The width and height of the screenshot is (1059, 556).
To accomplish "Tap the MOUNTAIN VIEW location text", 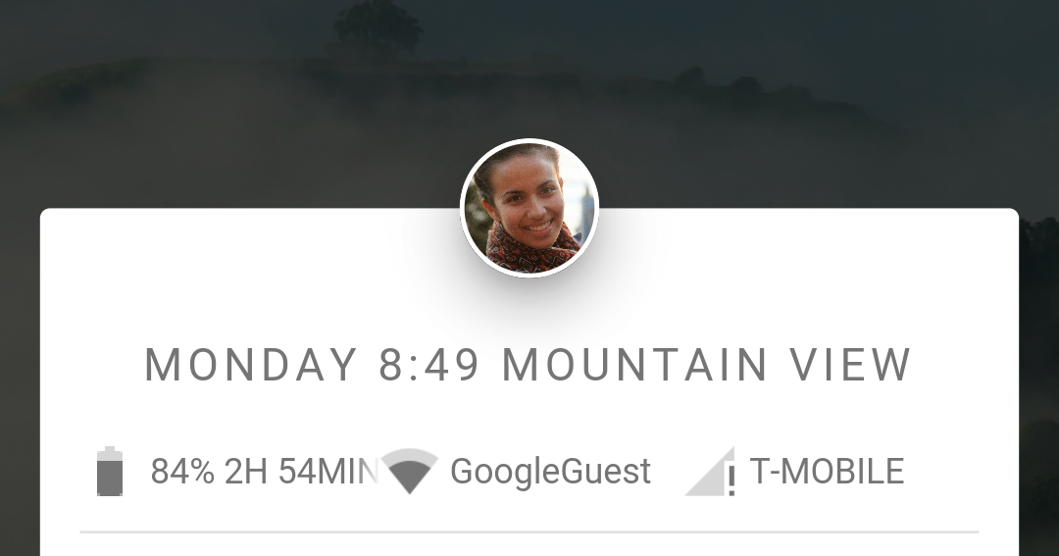I will 707,365.
